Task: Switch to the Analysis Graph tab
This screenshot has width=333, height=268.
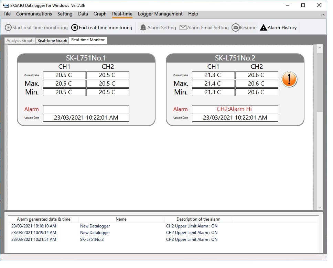Action: (x=20, y=41)
